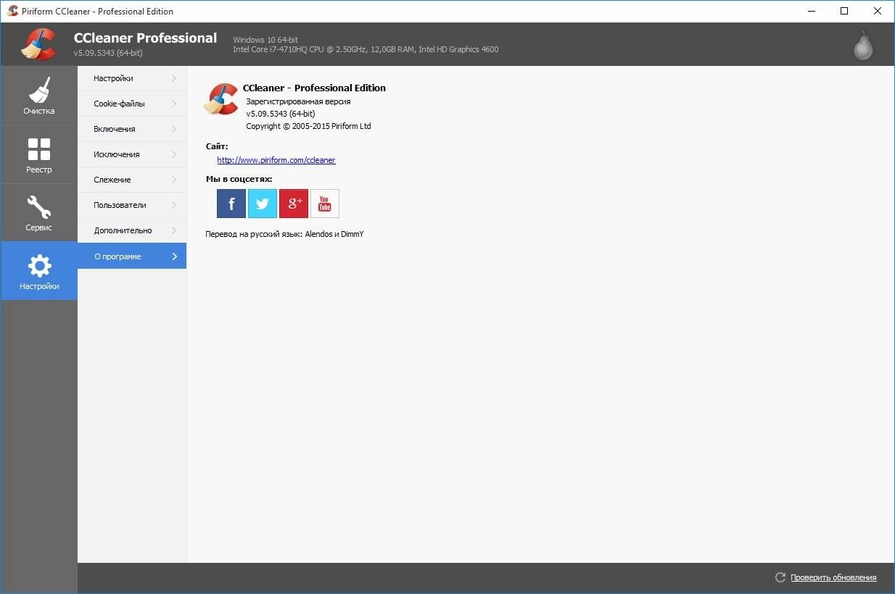Image resolution: width=895 pixels, height=594 pixels.
Task: Click chevron next to Слежение
Action: click(174, 180)
